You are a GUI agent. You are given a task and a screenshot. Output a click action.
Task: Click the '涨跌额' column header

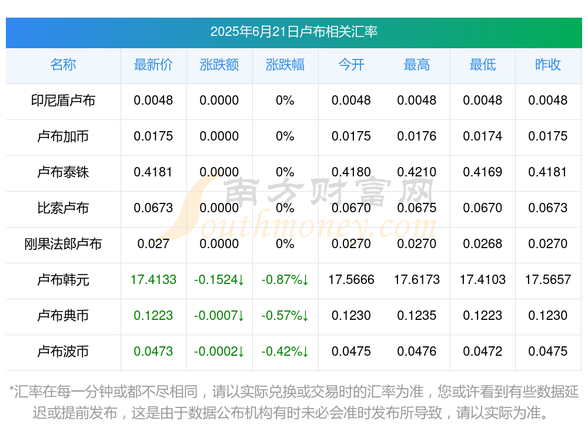[219, 65]
